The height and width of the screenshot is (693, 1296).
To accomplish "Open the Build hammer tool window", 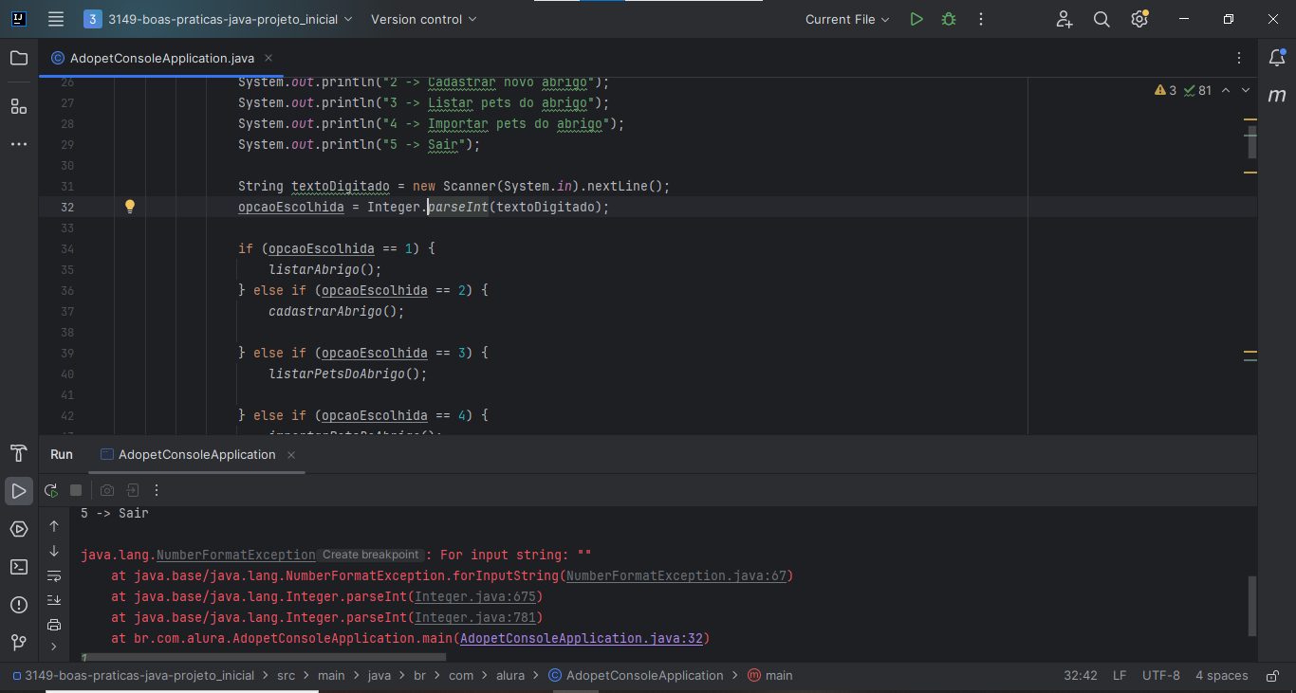I will click(x=19, y=453).
